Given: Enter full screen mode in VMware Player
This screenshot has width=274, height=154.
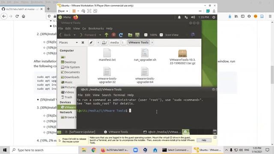Looking at the screenshot, I should (x=89, y=11).
